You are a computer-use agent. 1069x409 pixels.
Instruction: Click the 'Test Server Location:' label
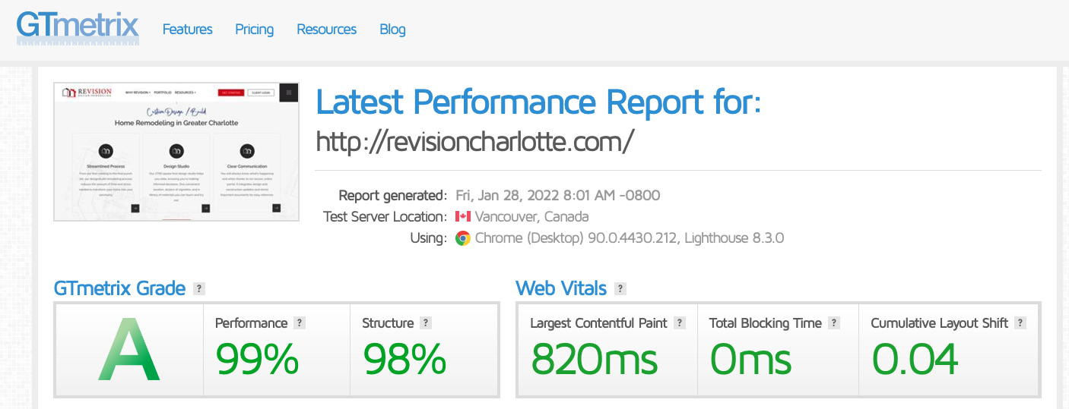(385, 216)
